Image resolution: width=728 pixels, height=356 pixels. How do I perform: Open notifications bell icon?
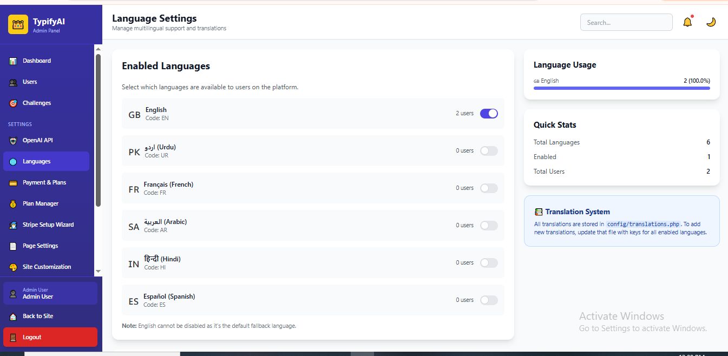click(x=687, y=22)
